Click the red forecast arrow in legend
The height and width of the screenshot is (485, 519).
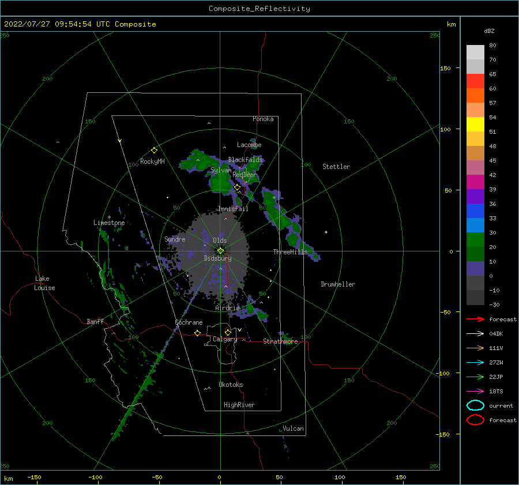pyautogui.click(x=475, y=319)
